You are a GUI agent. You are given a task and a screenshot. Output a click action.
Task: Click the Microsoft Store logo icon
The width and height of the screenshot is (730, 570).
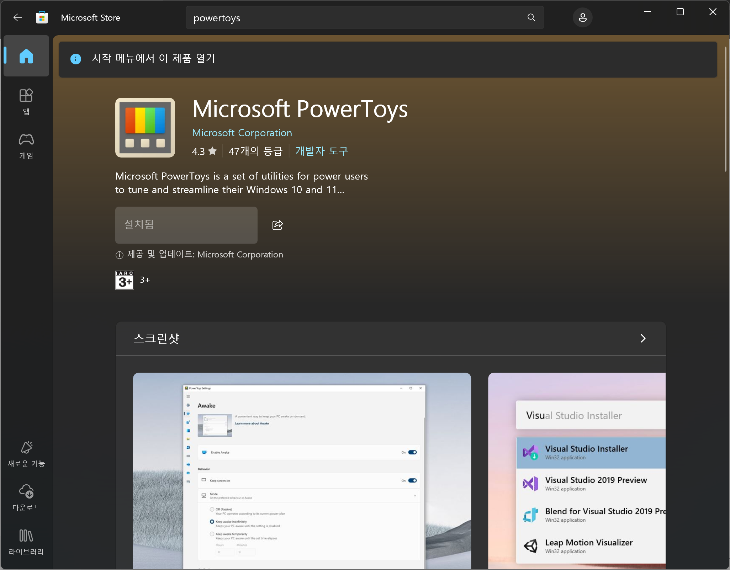point(42,18)
